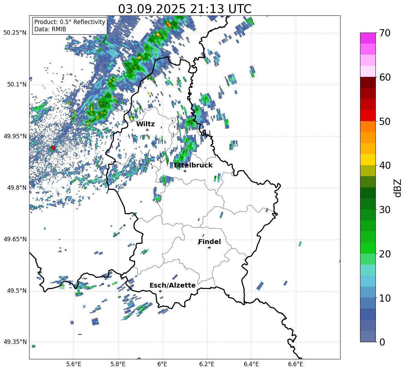406x371 pixels.
Task: Click the 49.5°N latitude label
Action: [x=17, y=291]
